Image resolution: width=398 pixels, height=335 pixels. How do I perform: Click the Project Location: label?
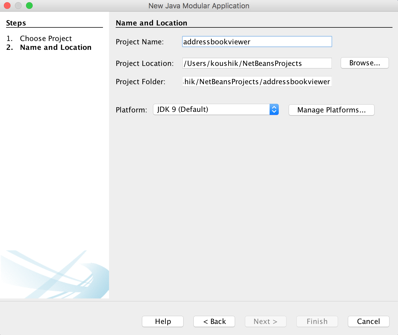[x=145, y=63]
